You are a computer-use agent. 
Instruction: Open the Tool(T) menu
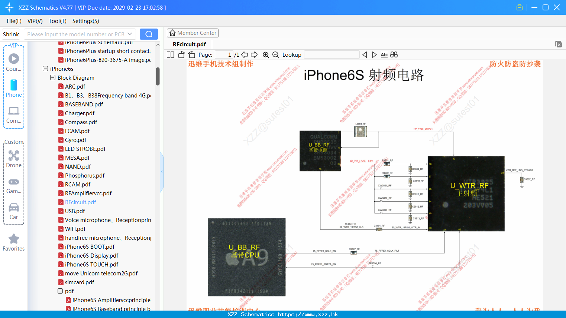(x=58, y=21)
